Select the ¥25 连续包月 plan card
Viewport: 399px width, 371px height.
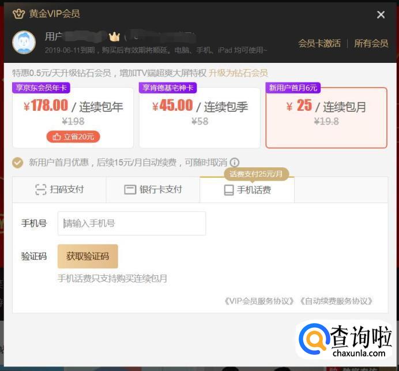[x=326, y=117]
